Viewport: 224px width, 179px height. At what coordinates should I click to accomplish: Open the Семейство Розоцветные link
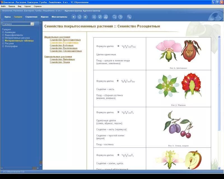64,43
